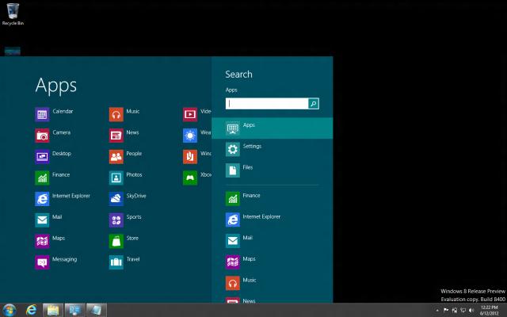Viewport: 507px width, 317px height.
Task: Open Mail in the main Apps list
Action: click(x=48, y=220)
